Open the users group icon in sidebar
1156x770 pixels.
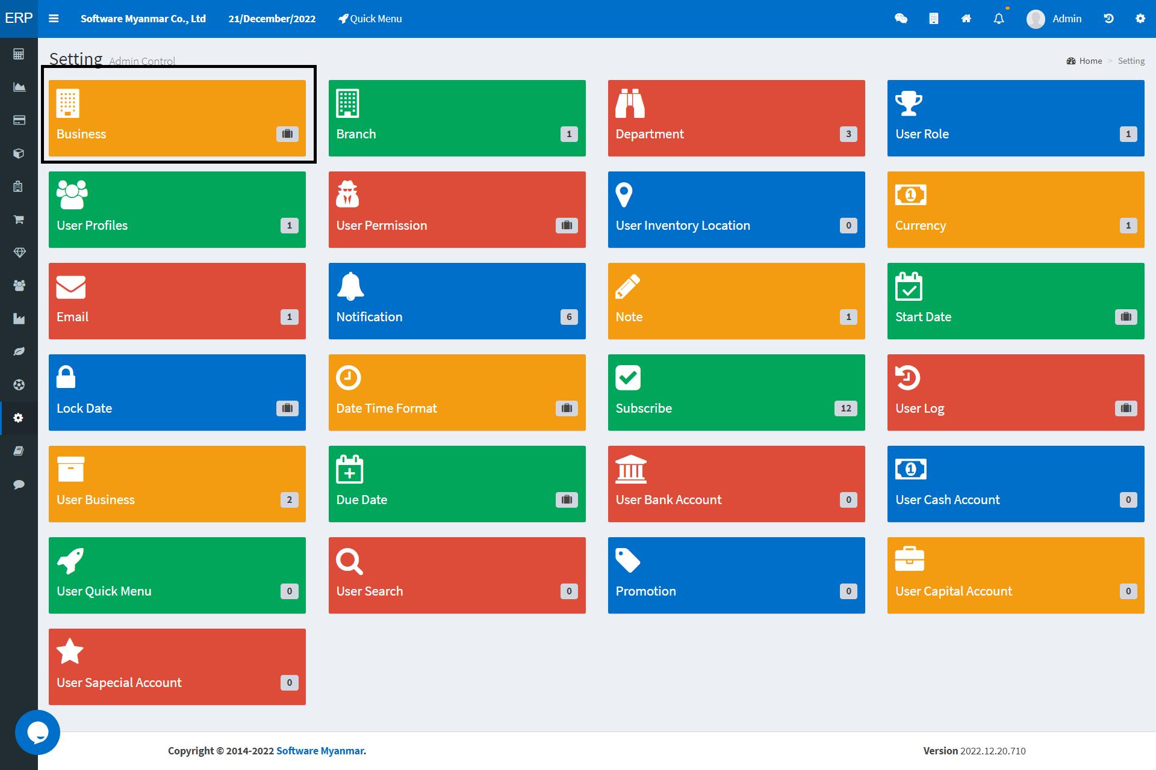pyautogui.click(x=19, y=286)
